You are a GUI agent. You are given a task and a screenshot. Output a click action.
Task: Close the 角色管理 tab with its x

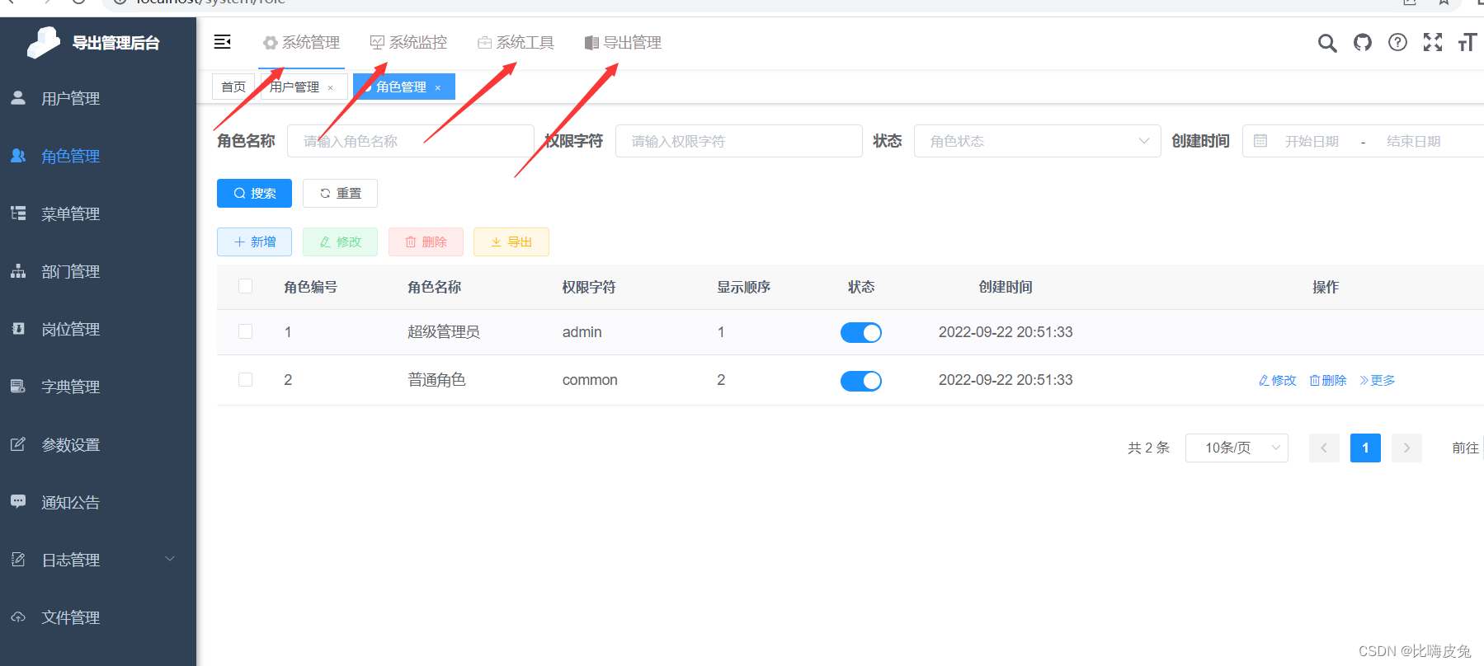pyautogui.click(x=438, y=87)
